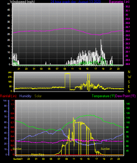The image size is (137, 163).
Task: Select the magenta 'Dew Point (°F)' legend label
Action: coord(125,96)
